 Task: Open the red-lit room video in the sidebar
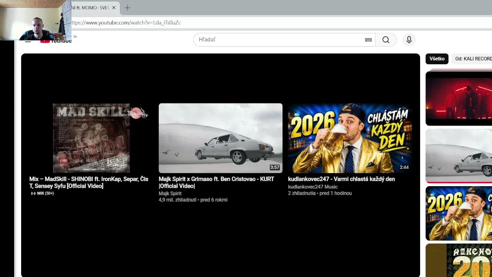(459, 98)
